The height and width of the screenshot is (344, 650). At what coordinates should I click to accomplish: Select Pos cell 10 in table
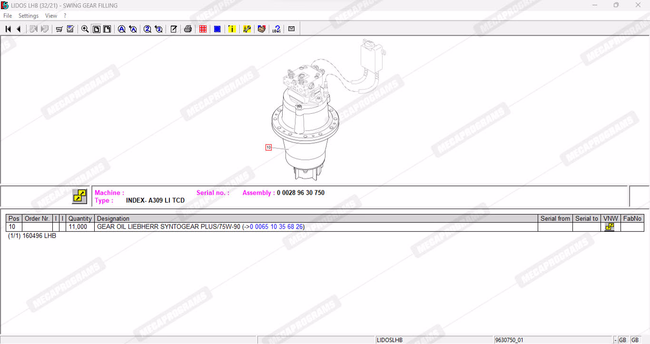(14, 227)
